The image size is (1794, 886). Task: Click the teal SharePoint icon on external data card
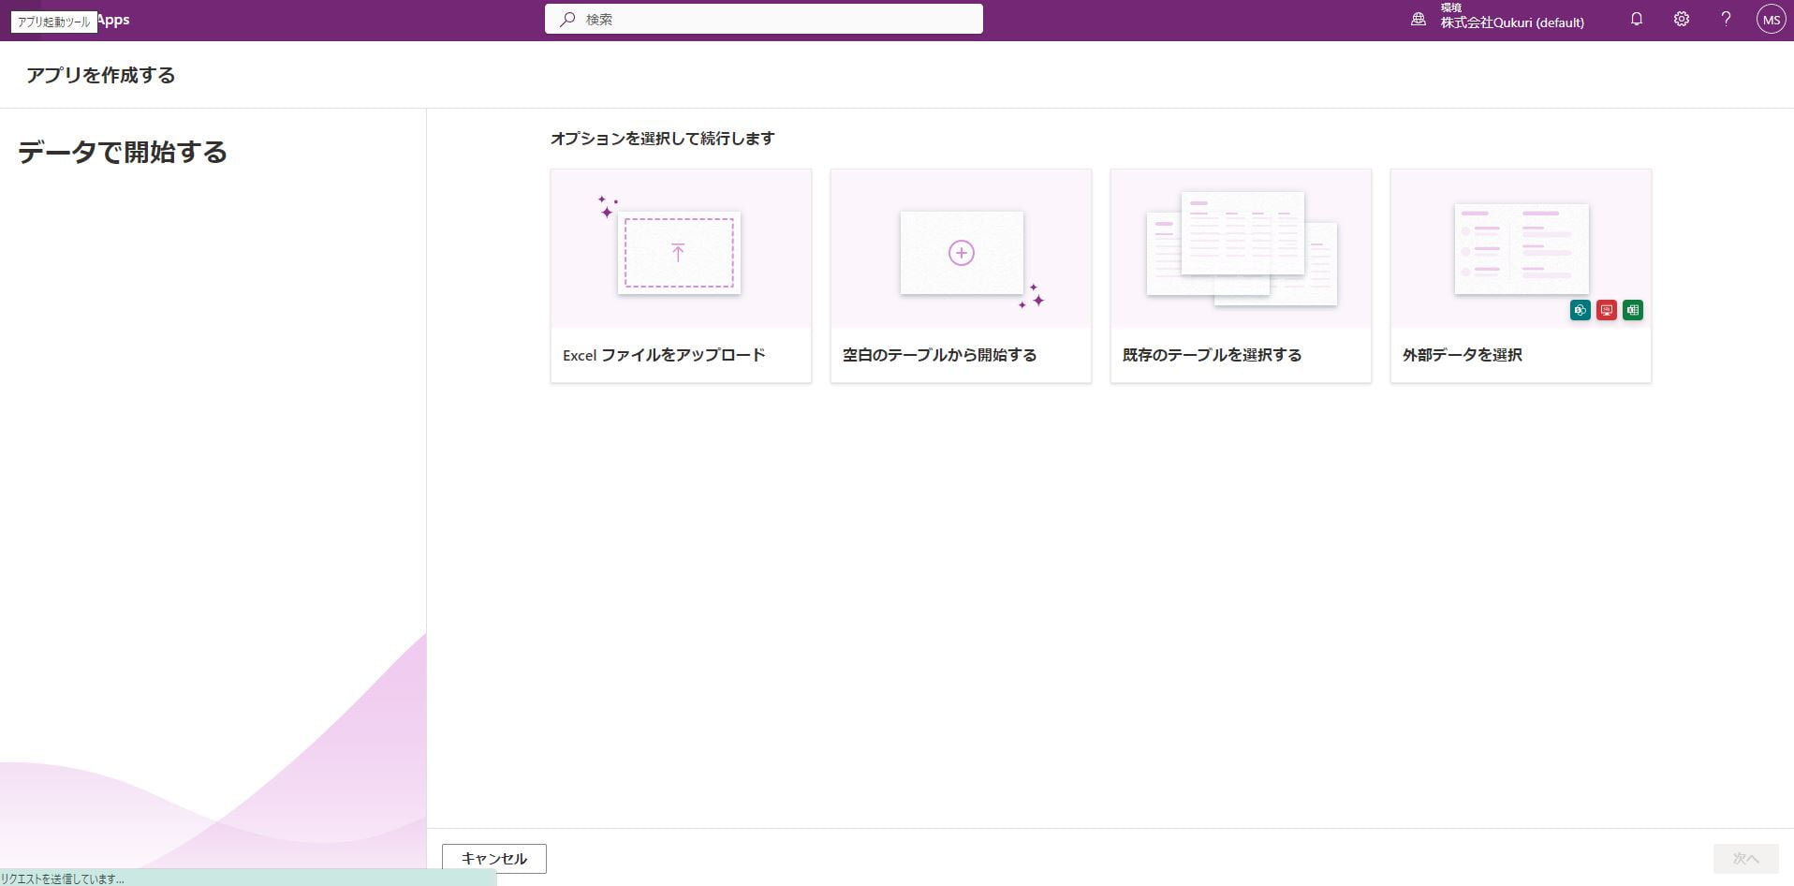[1580, 310]
